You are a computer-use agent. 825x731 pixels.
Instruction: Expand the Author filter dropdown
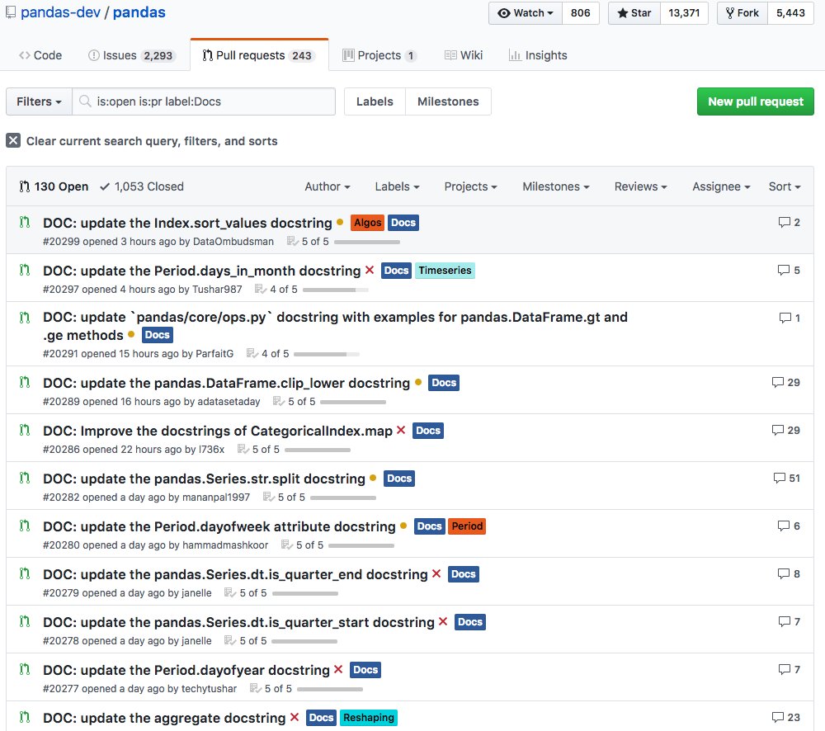coord(328,186)
